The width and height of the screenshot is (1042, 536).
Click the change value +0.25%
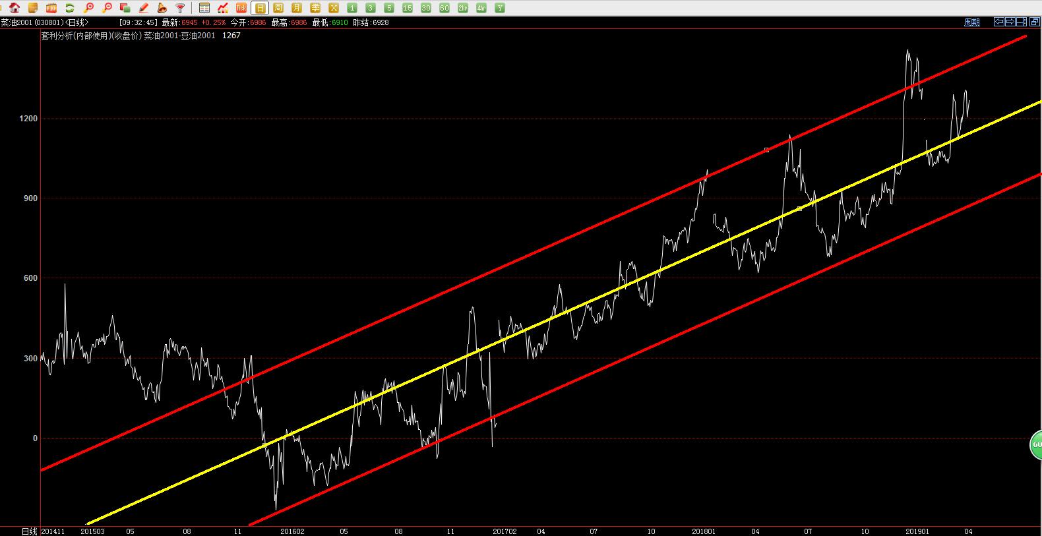tap(214, 22)
